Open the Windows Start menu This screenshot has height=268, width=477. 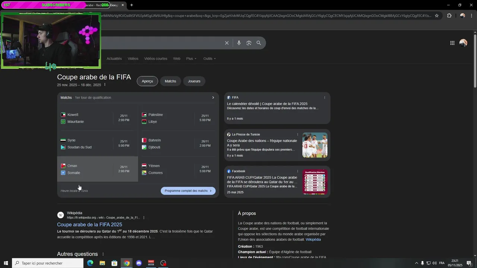[x=6, y=263]
